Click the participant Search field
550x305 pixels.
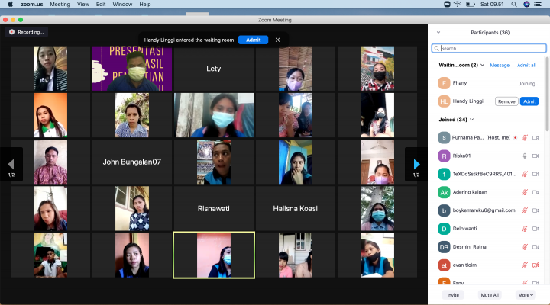tap(489, 48)
